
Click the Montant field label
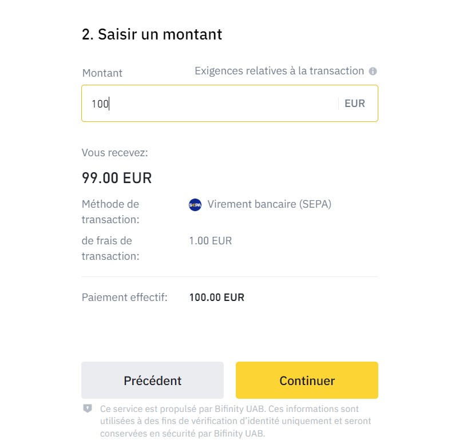[x=102, y=73]
